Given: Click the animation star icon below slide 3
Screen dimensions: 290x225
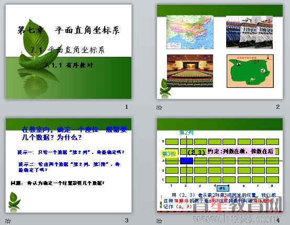Looking at the screenshot, I should [x=8, y=221].
